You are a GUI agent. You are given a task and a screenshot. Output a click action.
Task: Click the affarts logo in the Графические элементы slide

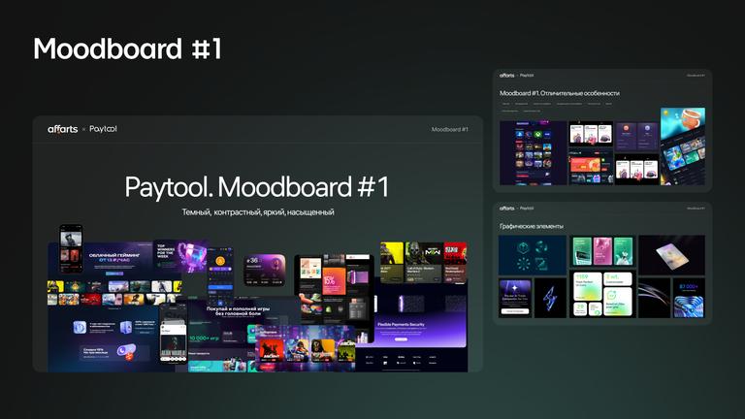coord(506,208)
